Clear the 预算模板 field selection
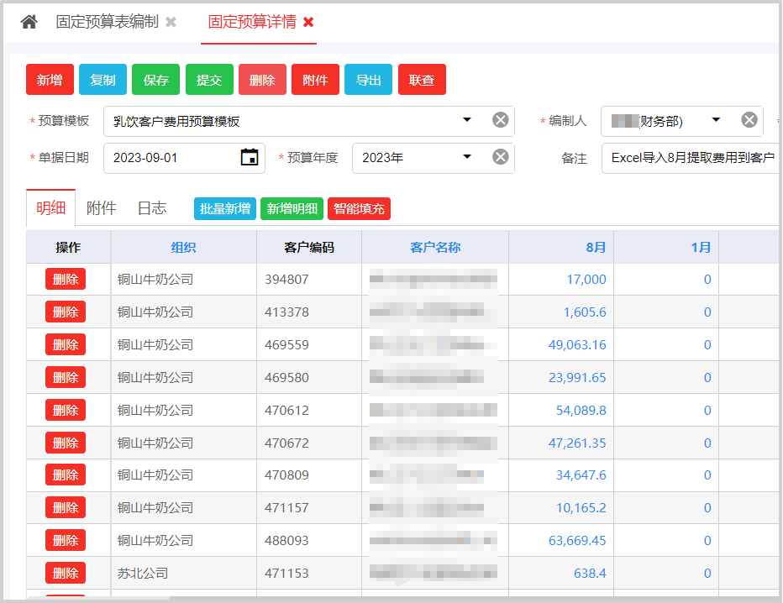783x603 pixels. (500, 120)
